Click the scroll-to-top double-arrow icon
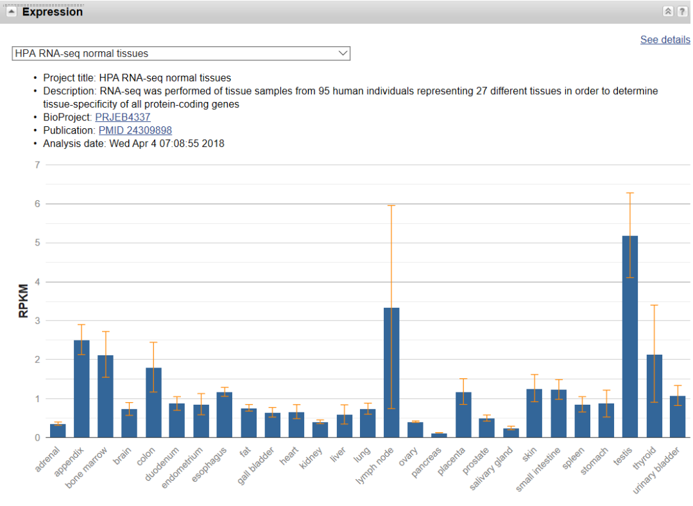The height and width of the screenshot is (506, 693). [x=668, y=12]
